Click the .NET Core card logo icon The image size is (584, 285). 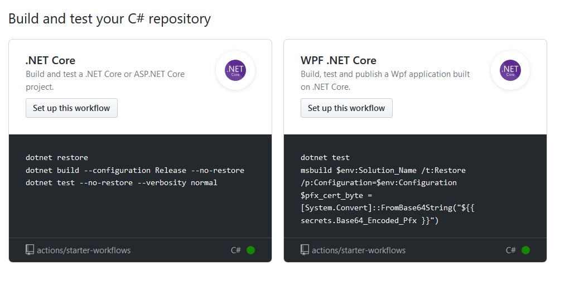click(235, 70)
